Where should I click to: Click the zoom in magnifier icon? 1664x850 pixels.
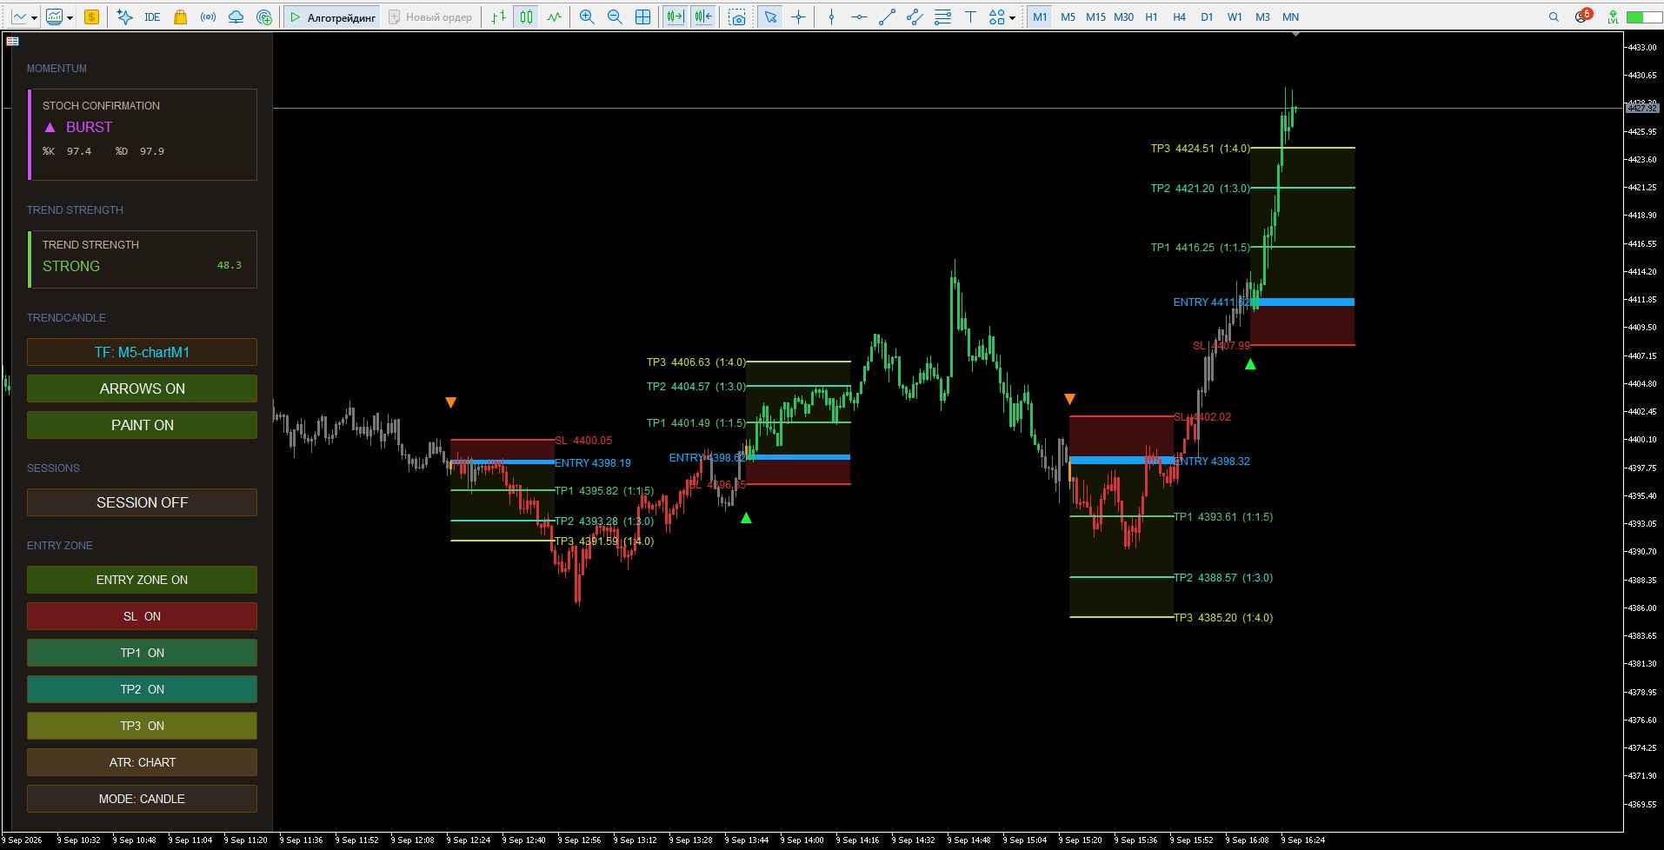(x=587, y=17)
